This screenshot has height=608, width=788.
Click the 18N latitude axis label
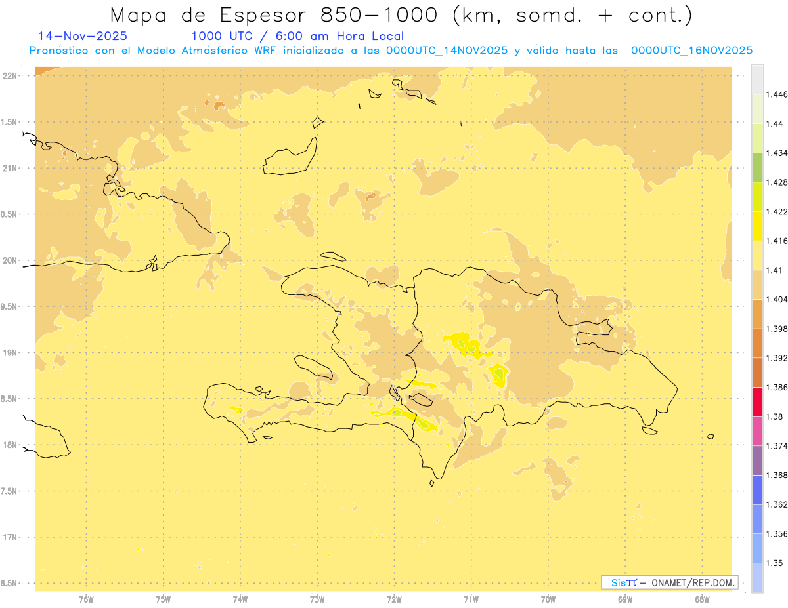pos(10,445)
